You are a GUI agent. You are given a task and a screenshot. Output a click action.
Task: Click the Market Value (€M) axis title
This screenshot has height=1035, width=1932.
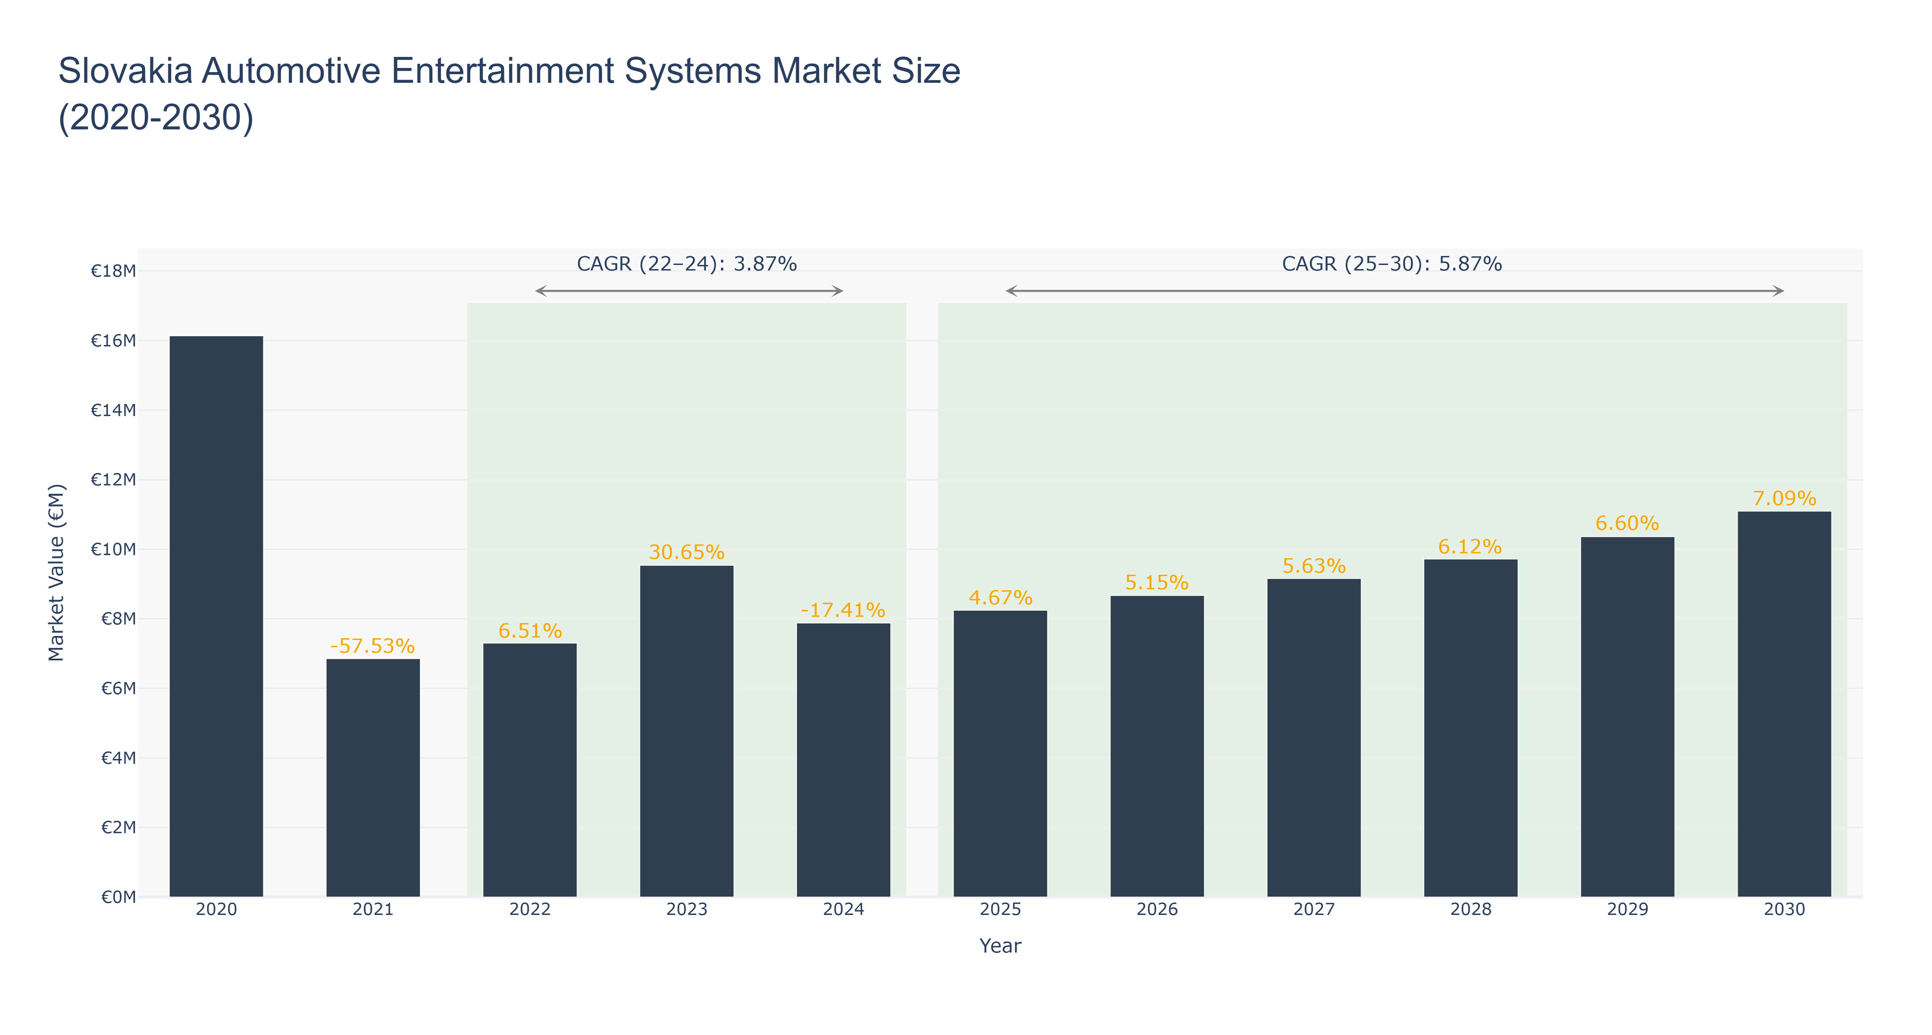tap(56, 572)
